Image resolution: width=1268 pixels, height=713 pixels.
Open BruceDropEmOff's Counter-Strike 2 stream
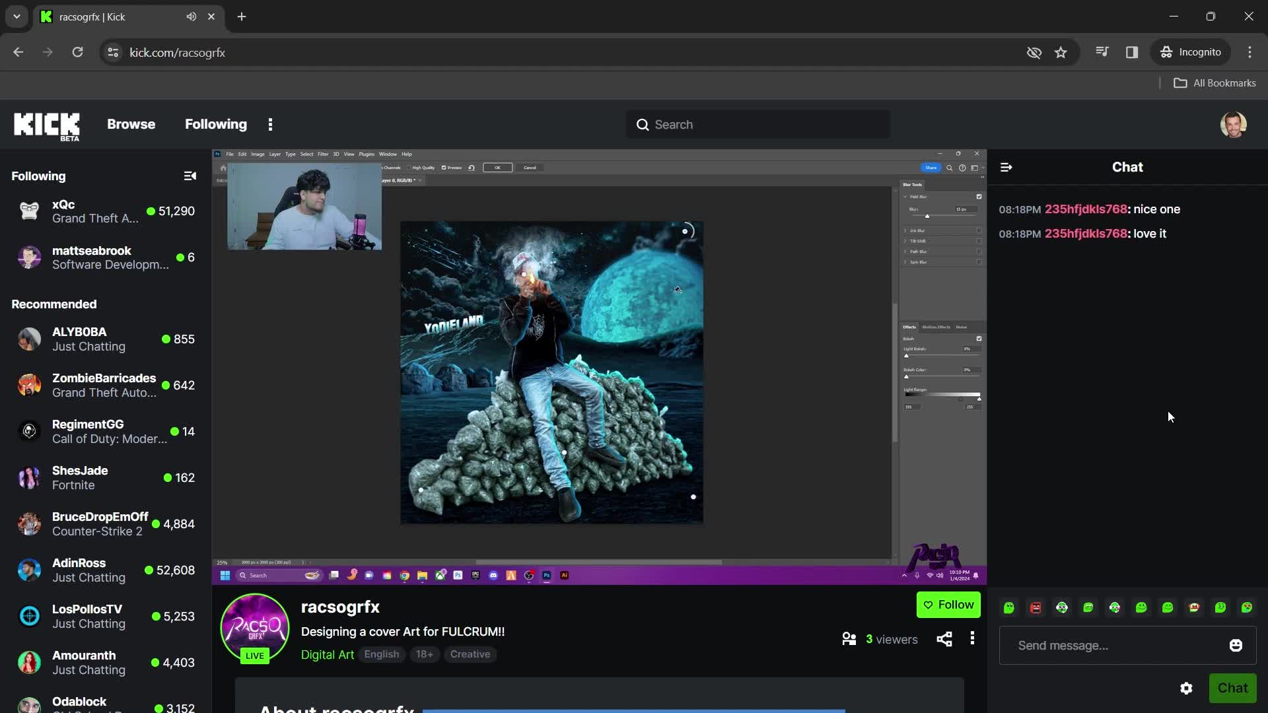(106, 524)
